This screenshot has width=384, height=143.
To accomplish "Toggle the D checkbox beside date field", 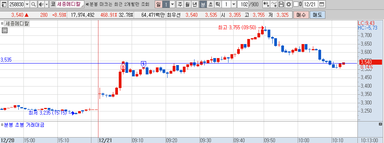I will click(x=296, y=4).
